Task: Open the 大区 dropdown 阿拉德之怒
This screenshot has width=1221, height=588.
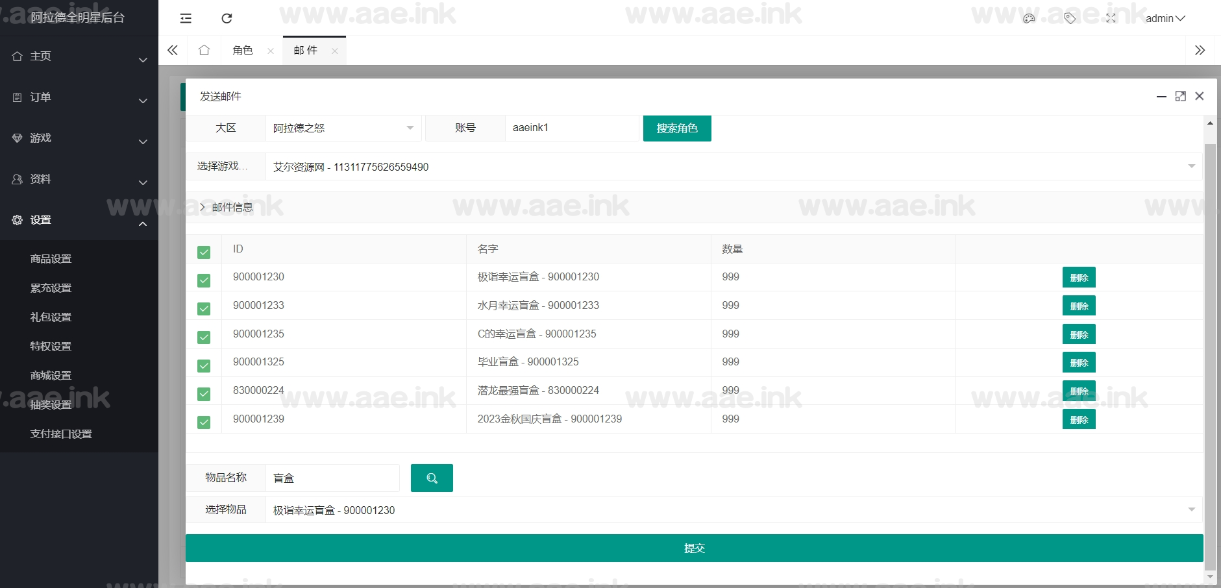Action: click(x=343, y=128)
